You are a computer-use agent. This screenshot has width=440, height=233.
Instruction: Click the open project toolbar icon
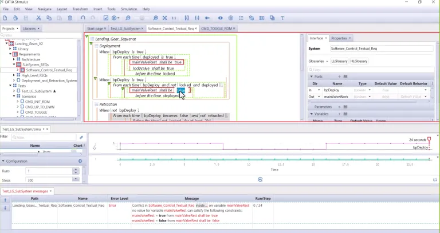coord(15,18)
